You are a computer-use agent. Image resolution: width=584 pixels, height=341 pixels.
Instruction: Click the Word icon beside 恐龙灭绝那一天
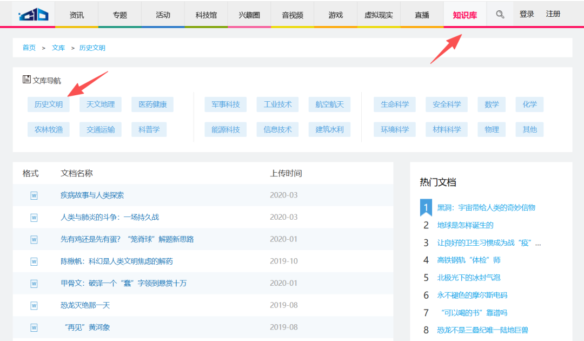pos(34,305)
